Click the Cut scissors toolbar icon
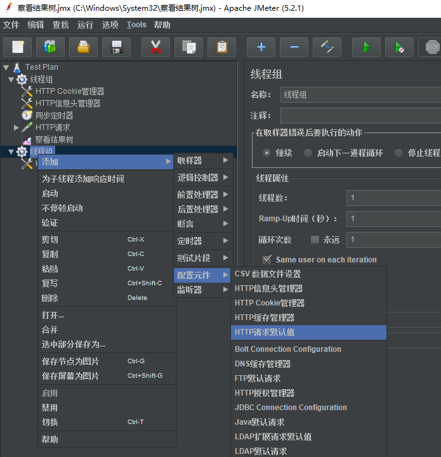The width and height of the screenshot is (441, 457). [x=155, y=47]
